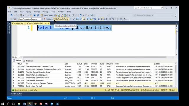The width and height of the screenshot is (189, 106).
Task: Toggle IntelliSense enabled
Action: click(x=84, y=19)
